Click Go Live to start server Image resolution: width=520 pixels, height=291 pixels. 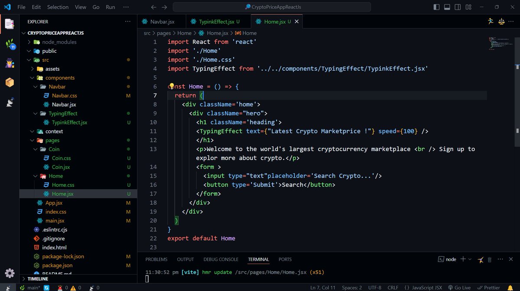point(459,288)
